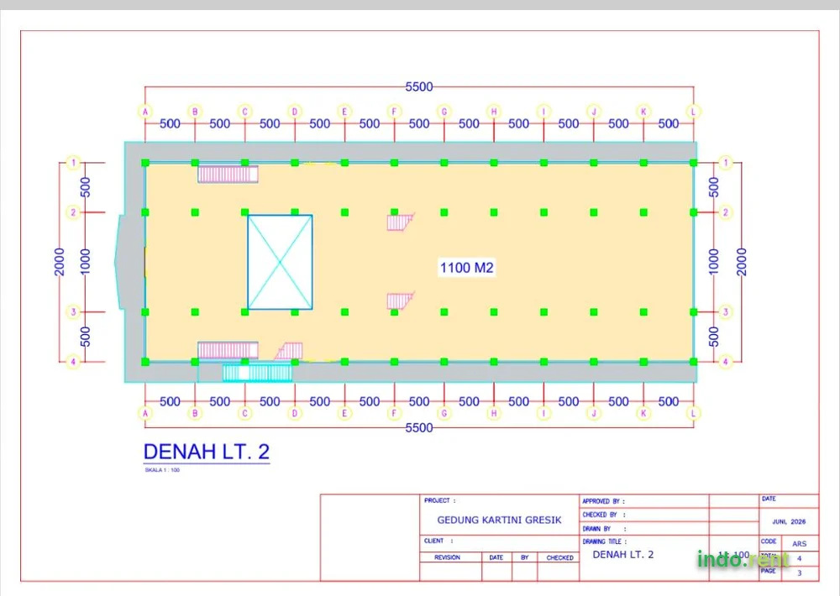Click grid bubble "A" below the plan
The width and height of the screenshot is (840, 596).
[145, 413]
